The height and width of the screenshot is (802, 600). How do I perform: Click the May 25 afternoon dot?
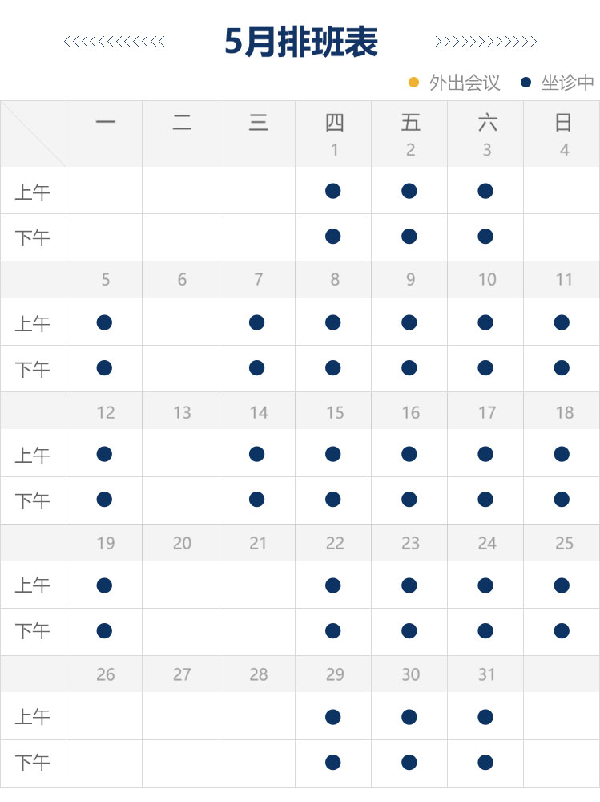point(562,631)
